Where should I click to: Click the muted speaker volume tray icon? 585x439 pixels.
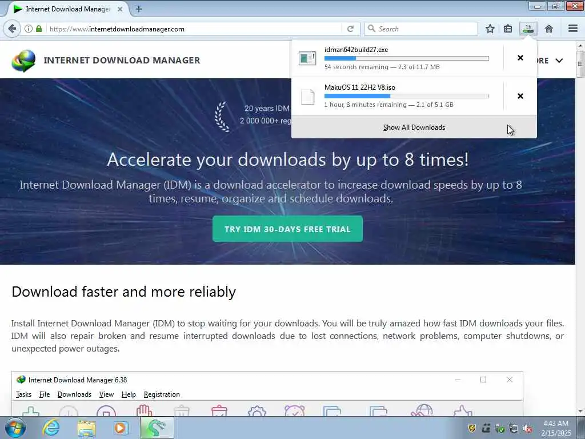coord(527,428)
